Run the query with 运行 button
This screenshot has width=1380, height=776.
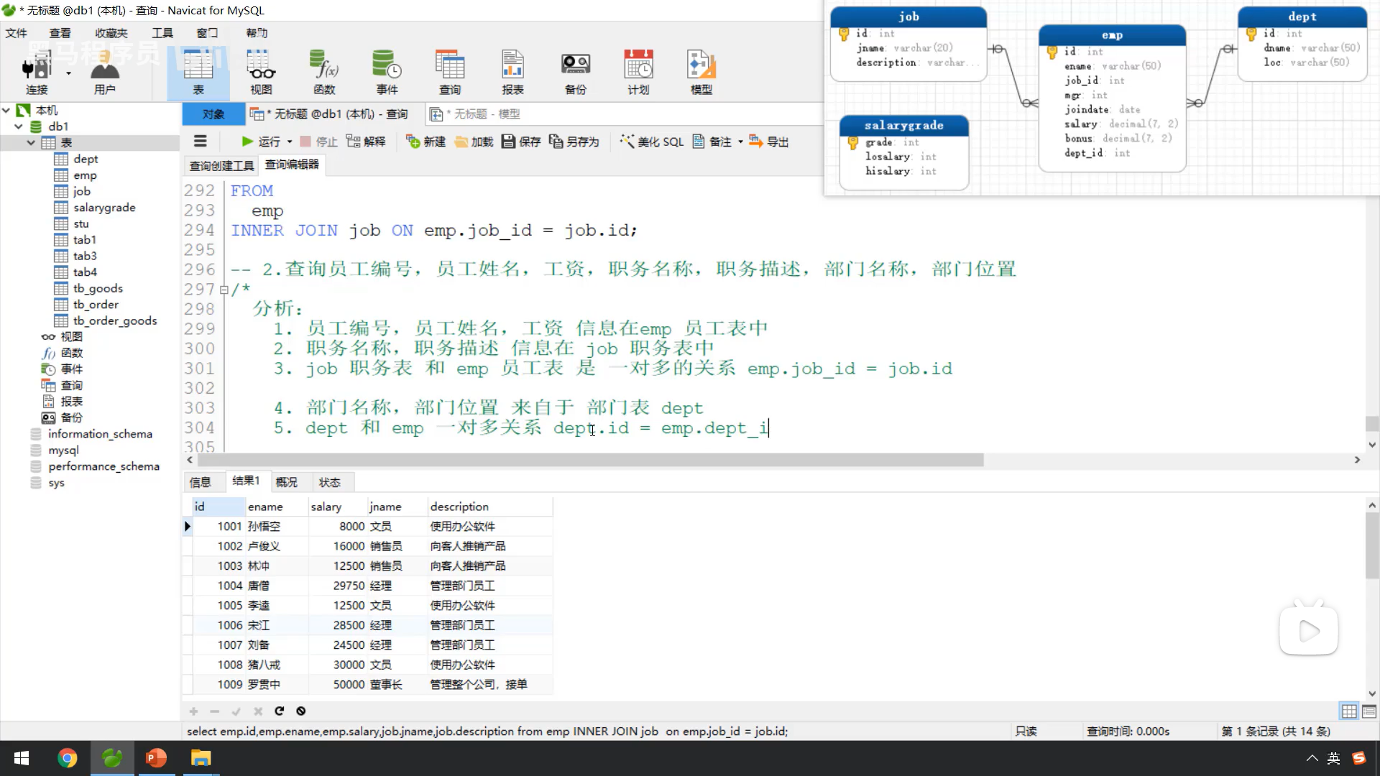tap(262, 142)
